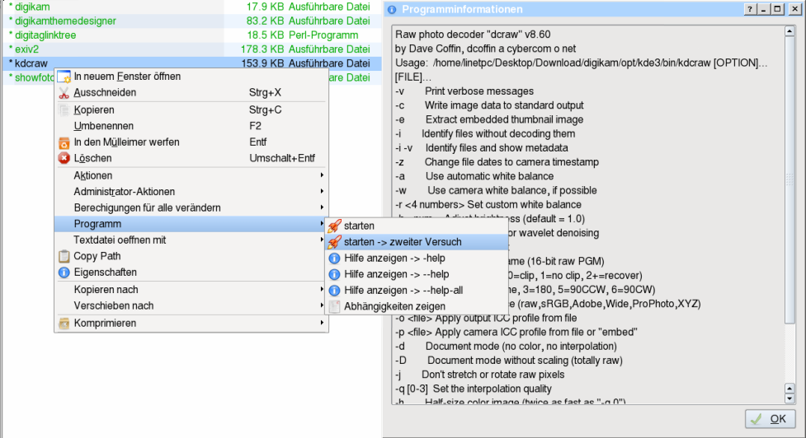This screenshot has height=438, width=806.
Task: Select 'Abhängigkeiten zeigen'
Action: 417,306
